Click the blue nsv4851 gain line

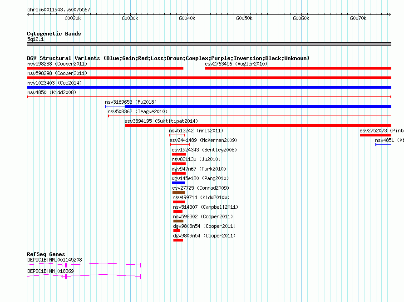click(x=384, y=145)
